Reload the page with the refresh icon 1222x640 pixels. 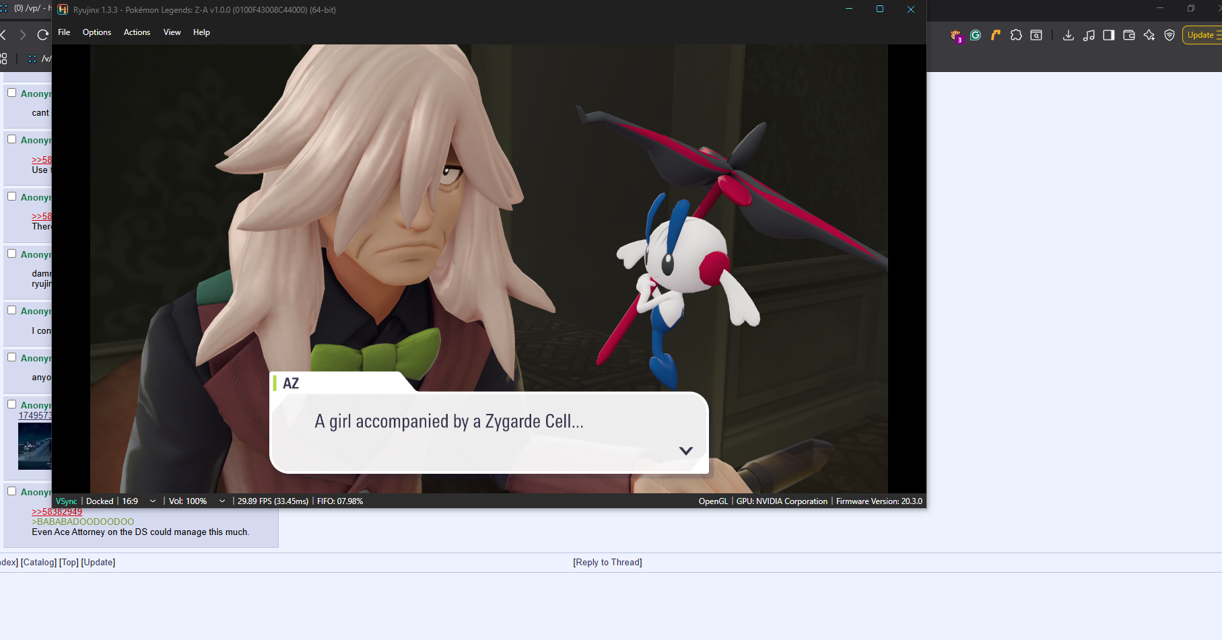43,35
